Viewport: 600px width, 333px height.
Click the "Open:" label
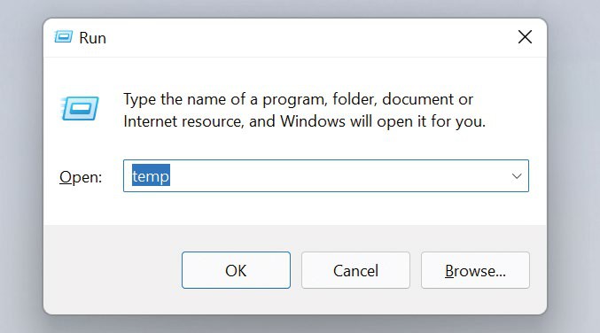tap(81, 177)
